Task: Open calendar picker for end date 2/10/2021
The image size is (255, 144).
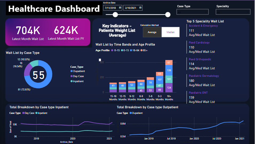Action: 140,8
